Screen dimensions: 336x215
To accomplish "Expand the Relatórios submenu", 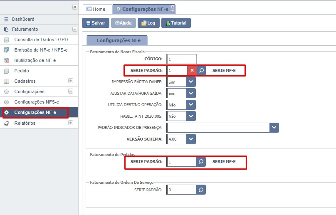I will point(71,123).
